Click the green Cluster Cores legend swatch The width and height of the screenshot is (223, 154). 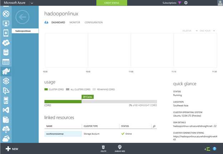(46, 89)
